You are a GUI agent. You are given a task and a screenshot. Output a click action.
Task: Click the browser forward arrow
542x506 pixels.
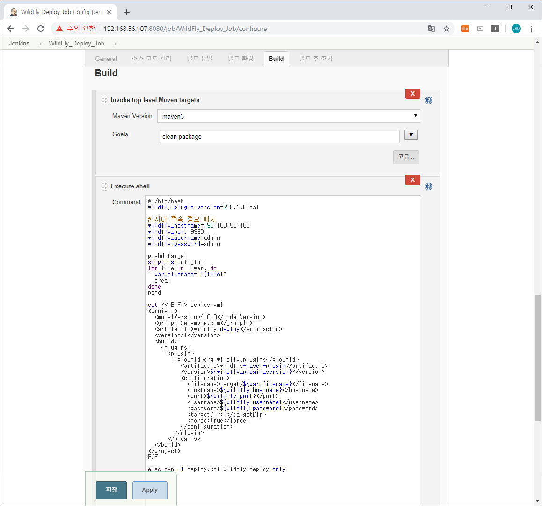pyautogui.click(x=26, y=29)
